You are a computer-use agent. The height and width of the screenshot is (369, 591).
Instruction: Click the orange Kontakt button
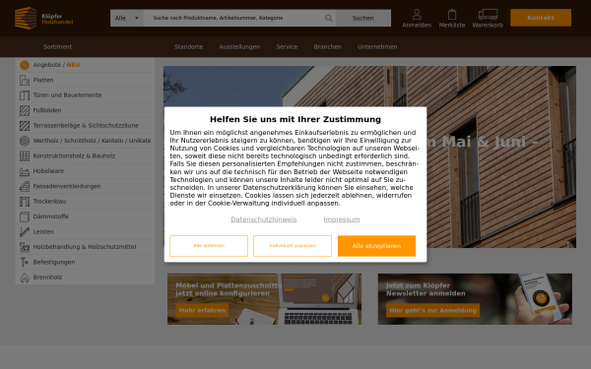pyautogui.click(x=541, y=18)
